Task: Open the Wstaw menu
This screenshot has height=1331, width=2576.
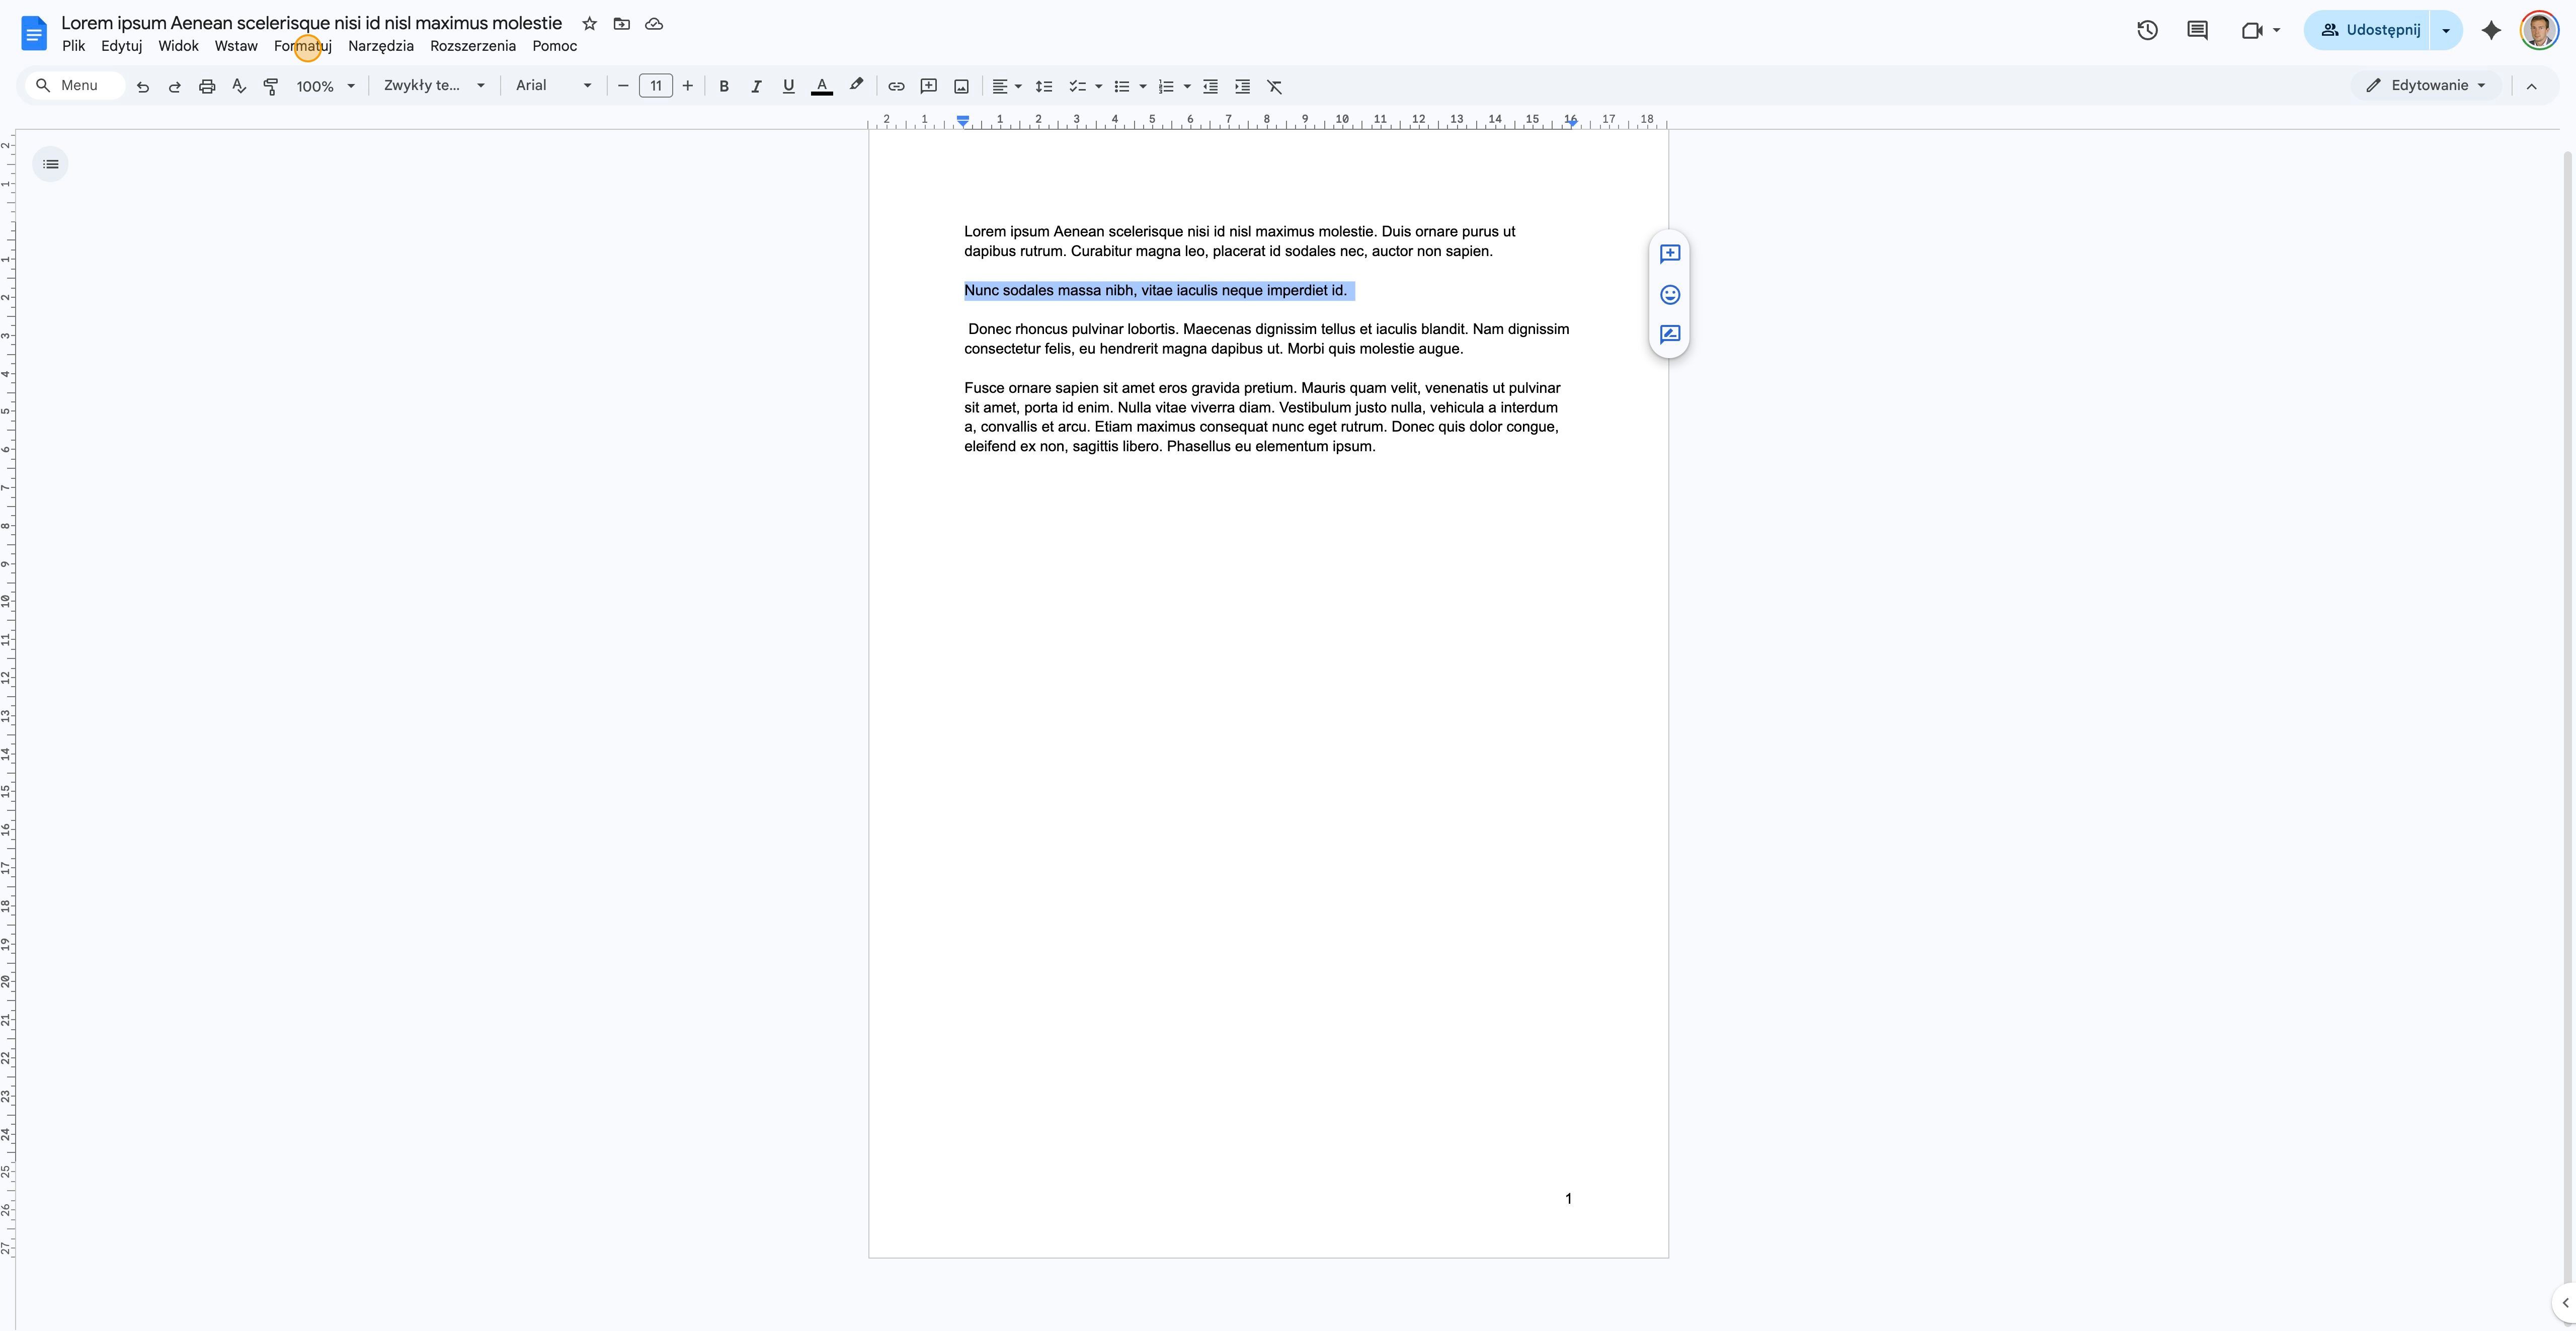Action: 236,46
